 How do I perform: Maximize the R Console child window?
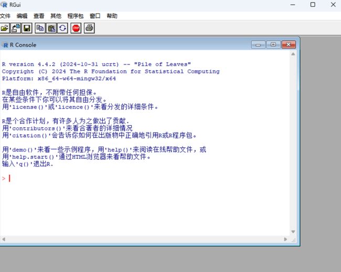pos(273,45)
